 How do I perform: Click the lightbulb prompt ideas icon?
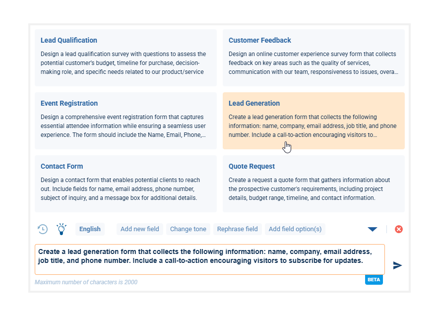pos(61,229)
